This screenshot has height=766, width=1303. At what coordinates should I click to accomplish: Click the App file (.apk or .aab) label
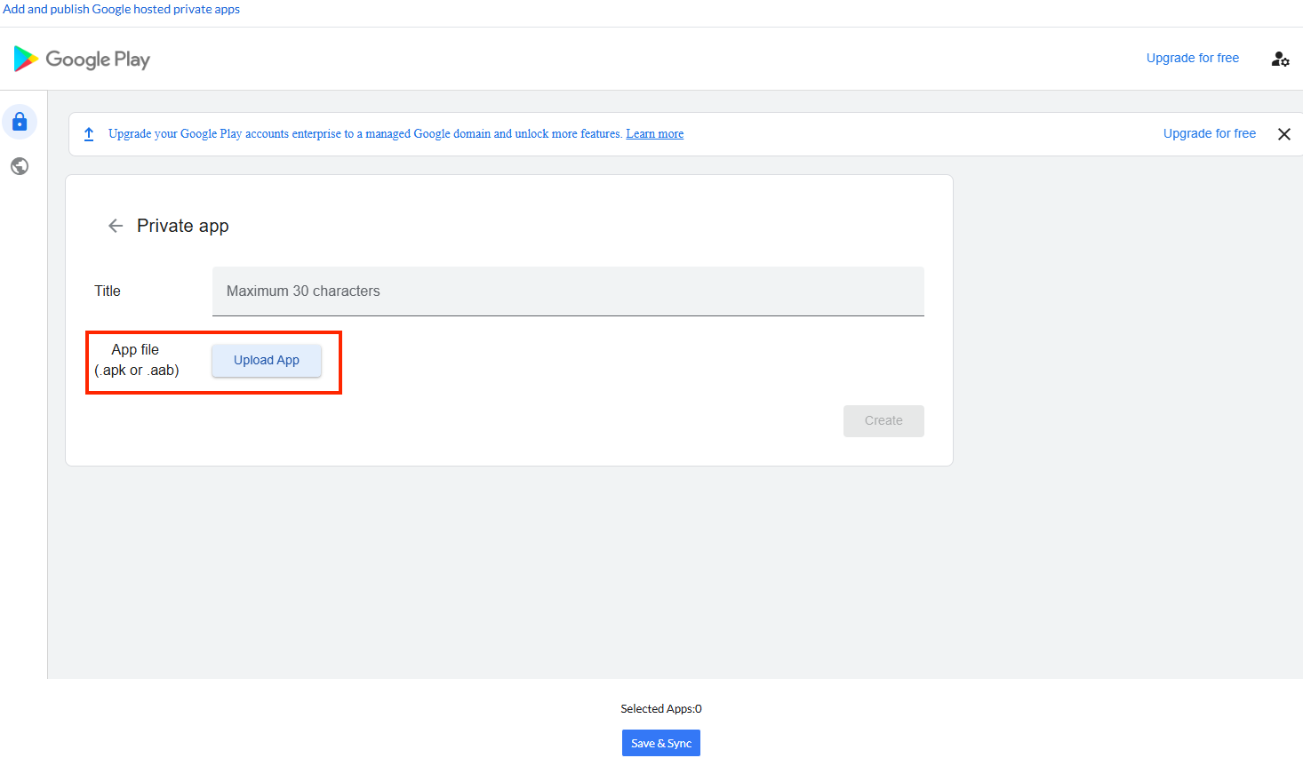coord(136,360)
